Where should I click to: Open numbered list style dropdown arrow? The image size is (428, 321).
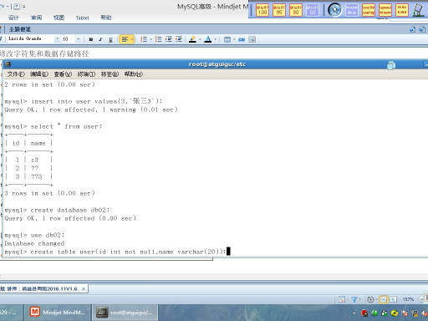(x=150, y=39)
